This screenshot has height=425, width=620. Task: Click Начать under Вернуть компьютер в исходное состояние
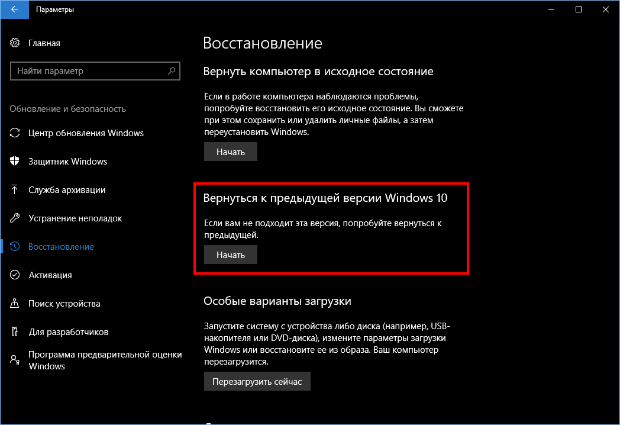pos(230,152)
